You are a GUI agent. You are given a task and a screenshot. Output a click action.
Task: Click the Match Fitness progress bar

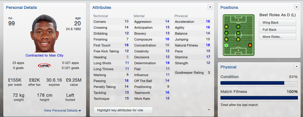(259, 98)
